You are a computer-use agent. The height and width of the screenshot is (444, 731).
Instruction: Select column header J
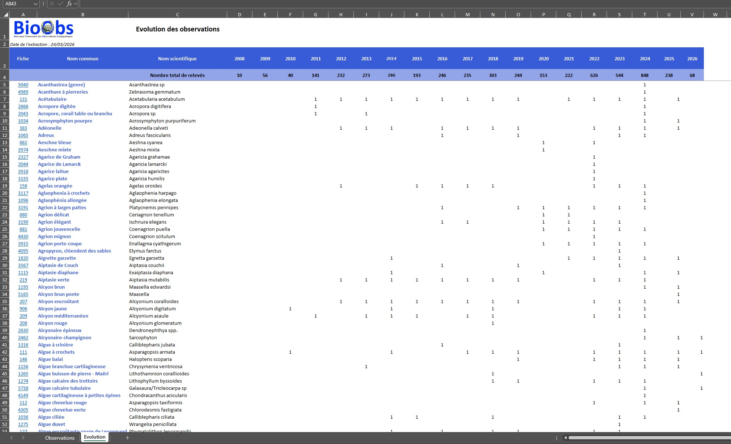(391, 15)
